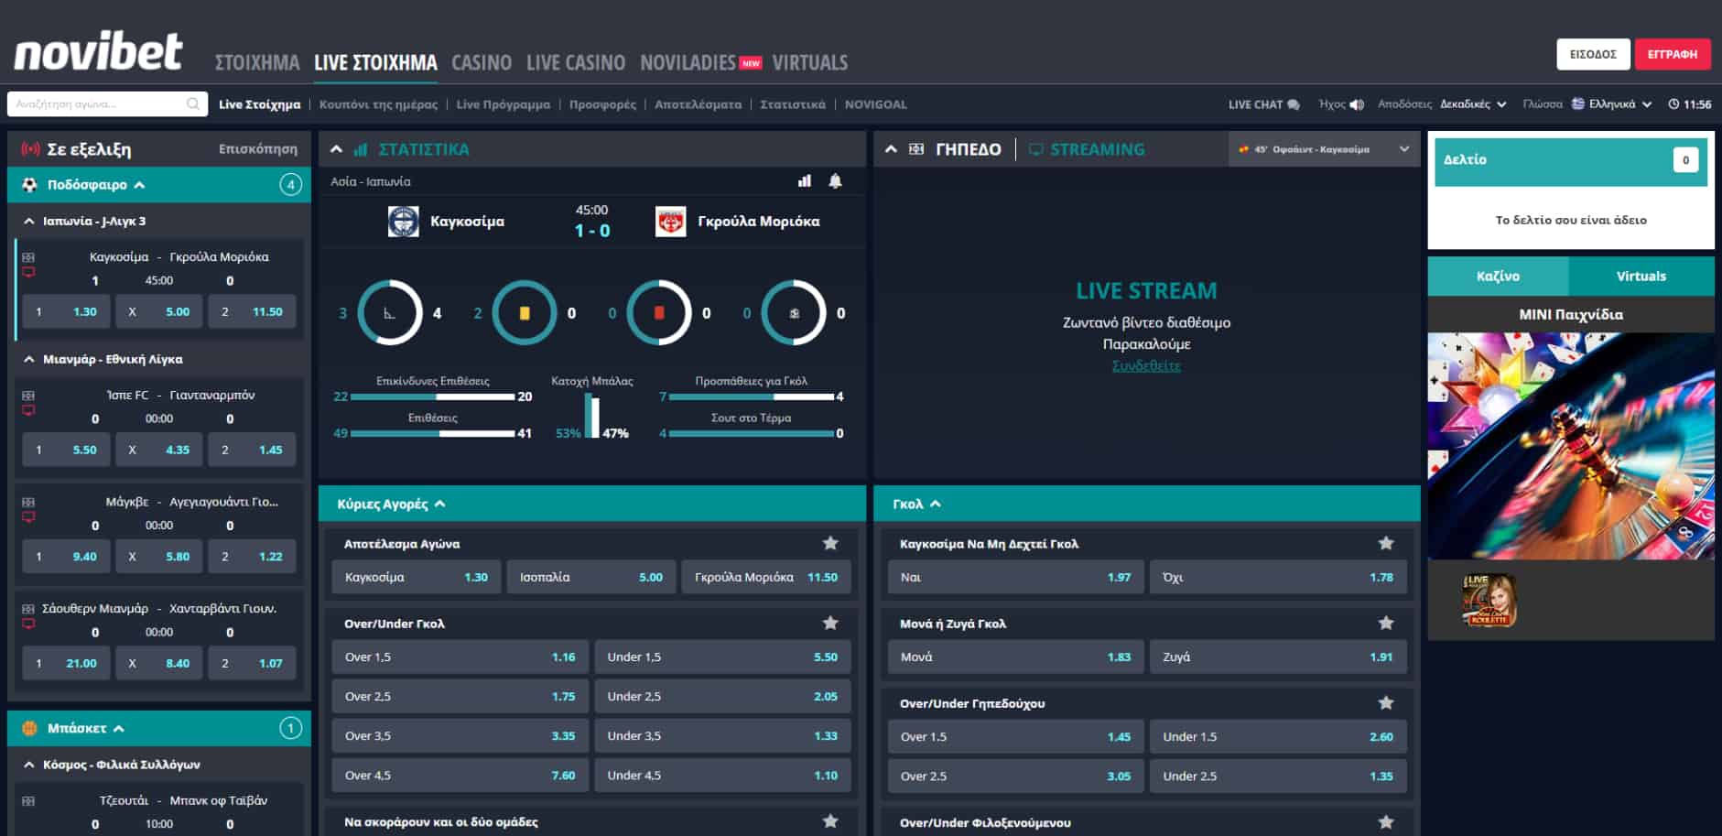Open the ΣΤΟΙΧΗΜΑ main tab
Image resolution: width=1722 pixels, height=836 pixels.
click(257, 62)
